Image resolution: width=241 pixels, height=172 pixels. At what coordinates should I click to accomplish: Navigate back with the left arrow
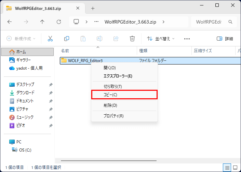10,22
